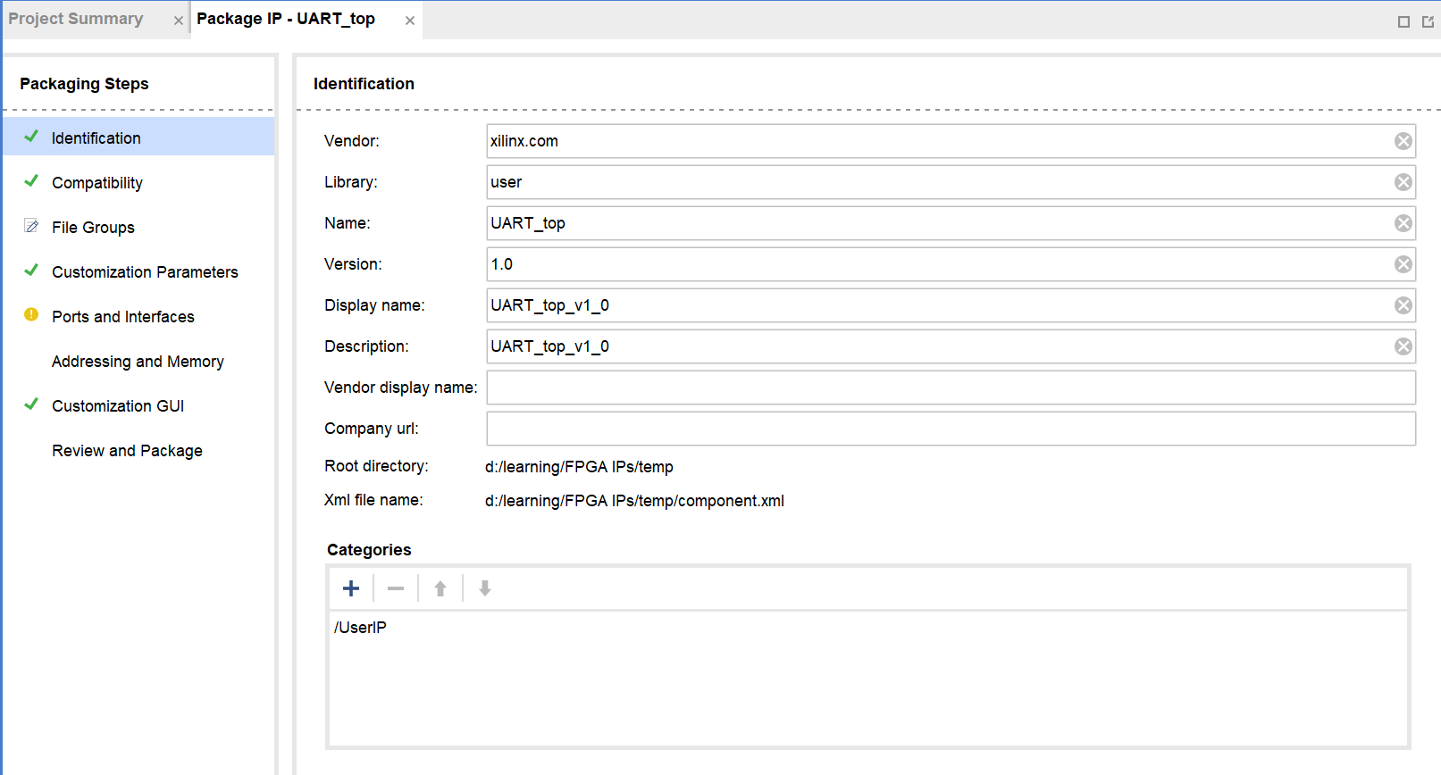1441x775 pixels.
Task: Remove category using the minus icon
Action: pos(396,588)
